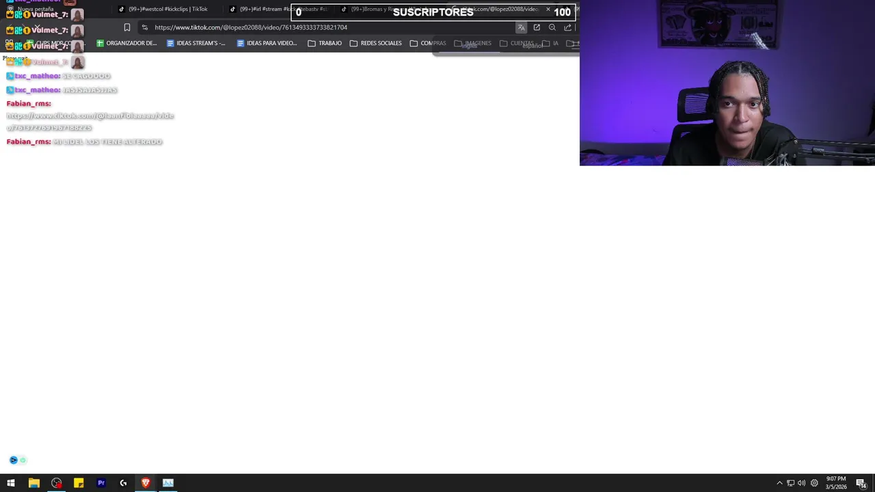Expand the CUENTAS bookmarks folder

517,43
